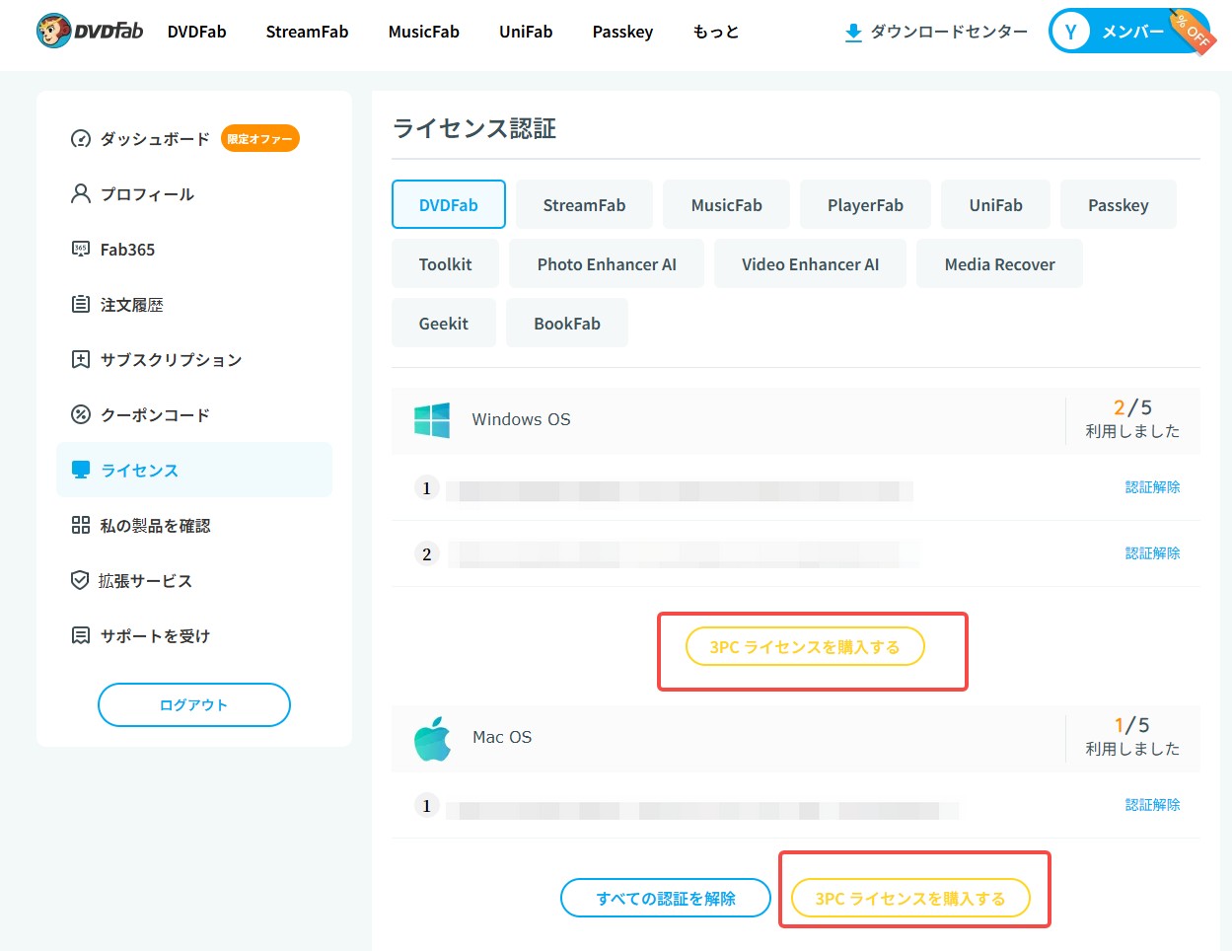Click the dashboard gauge icon

click(x=81, y=139)
